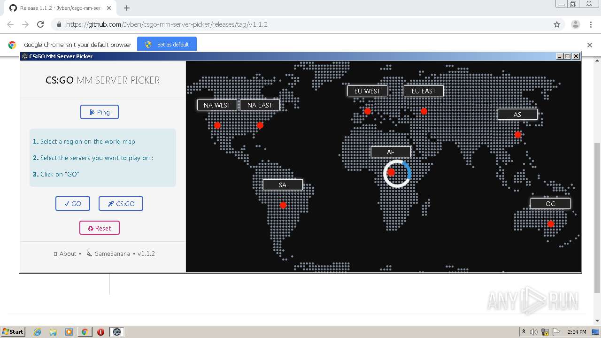Click the Ping button
This screenshot has width=601, height=338.
point(100,112)
